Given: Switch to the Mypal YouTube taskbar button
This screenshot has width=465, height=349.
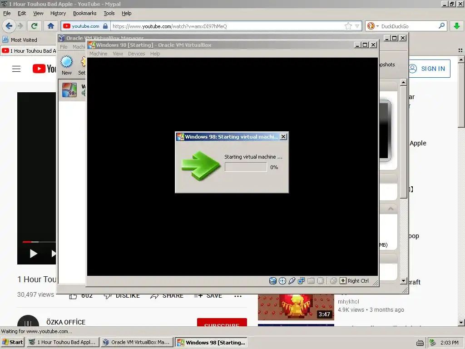Looking at the screenshot, I should (63, 342).
